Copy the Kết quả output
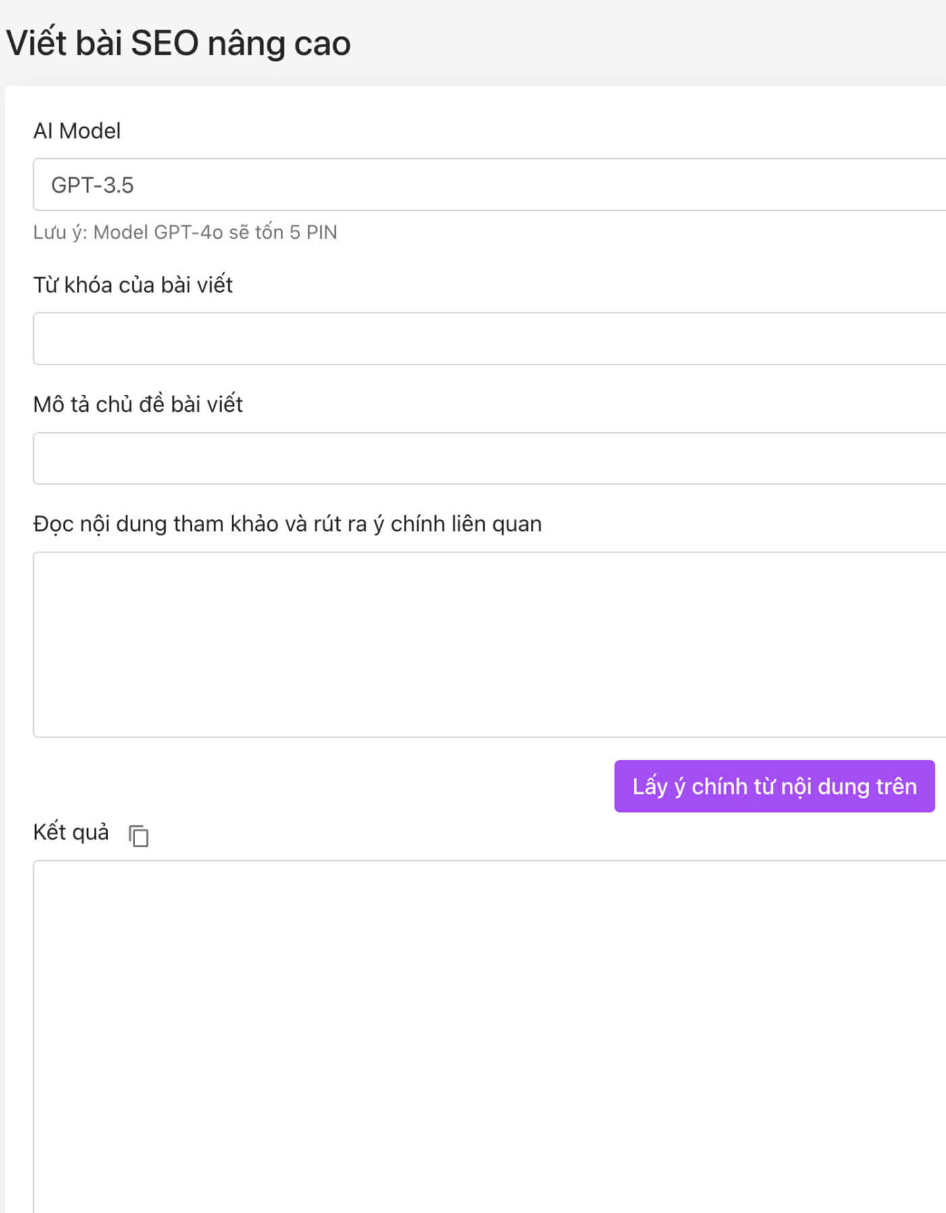The image size is (946, 1213). pyautogui.click(x=139, y=836)
